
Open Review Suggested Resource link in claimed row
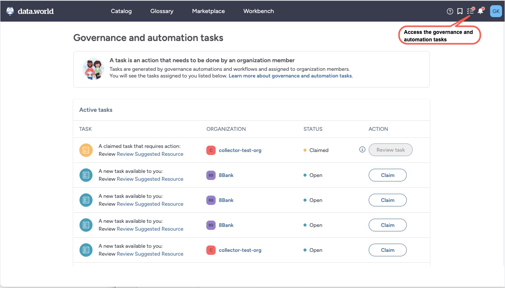[x=150, y=154]
